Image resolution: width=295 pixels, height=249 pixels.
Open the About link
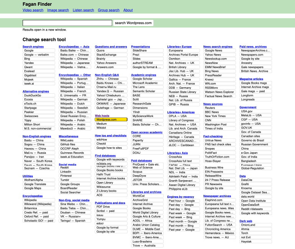point(128,10)
